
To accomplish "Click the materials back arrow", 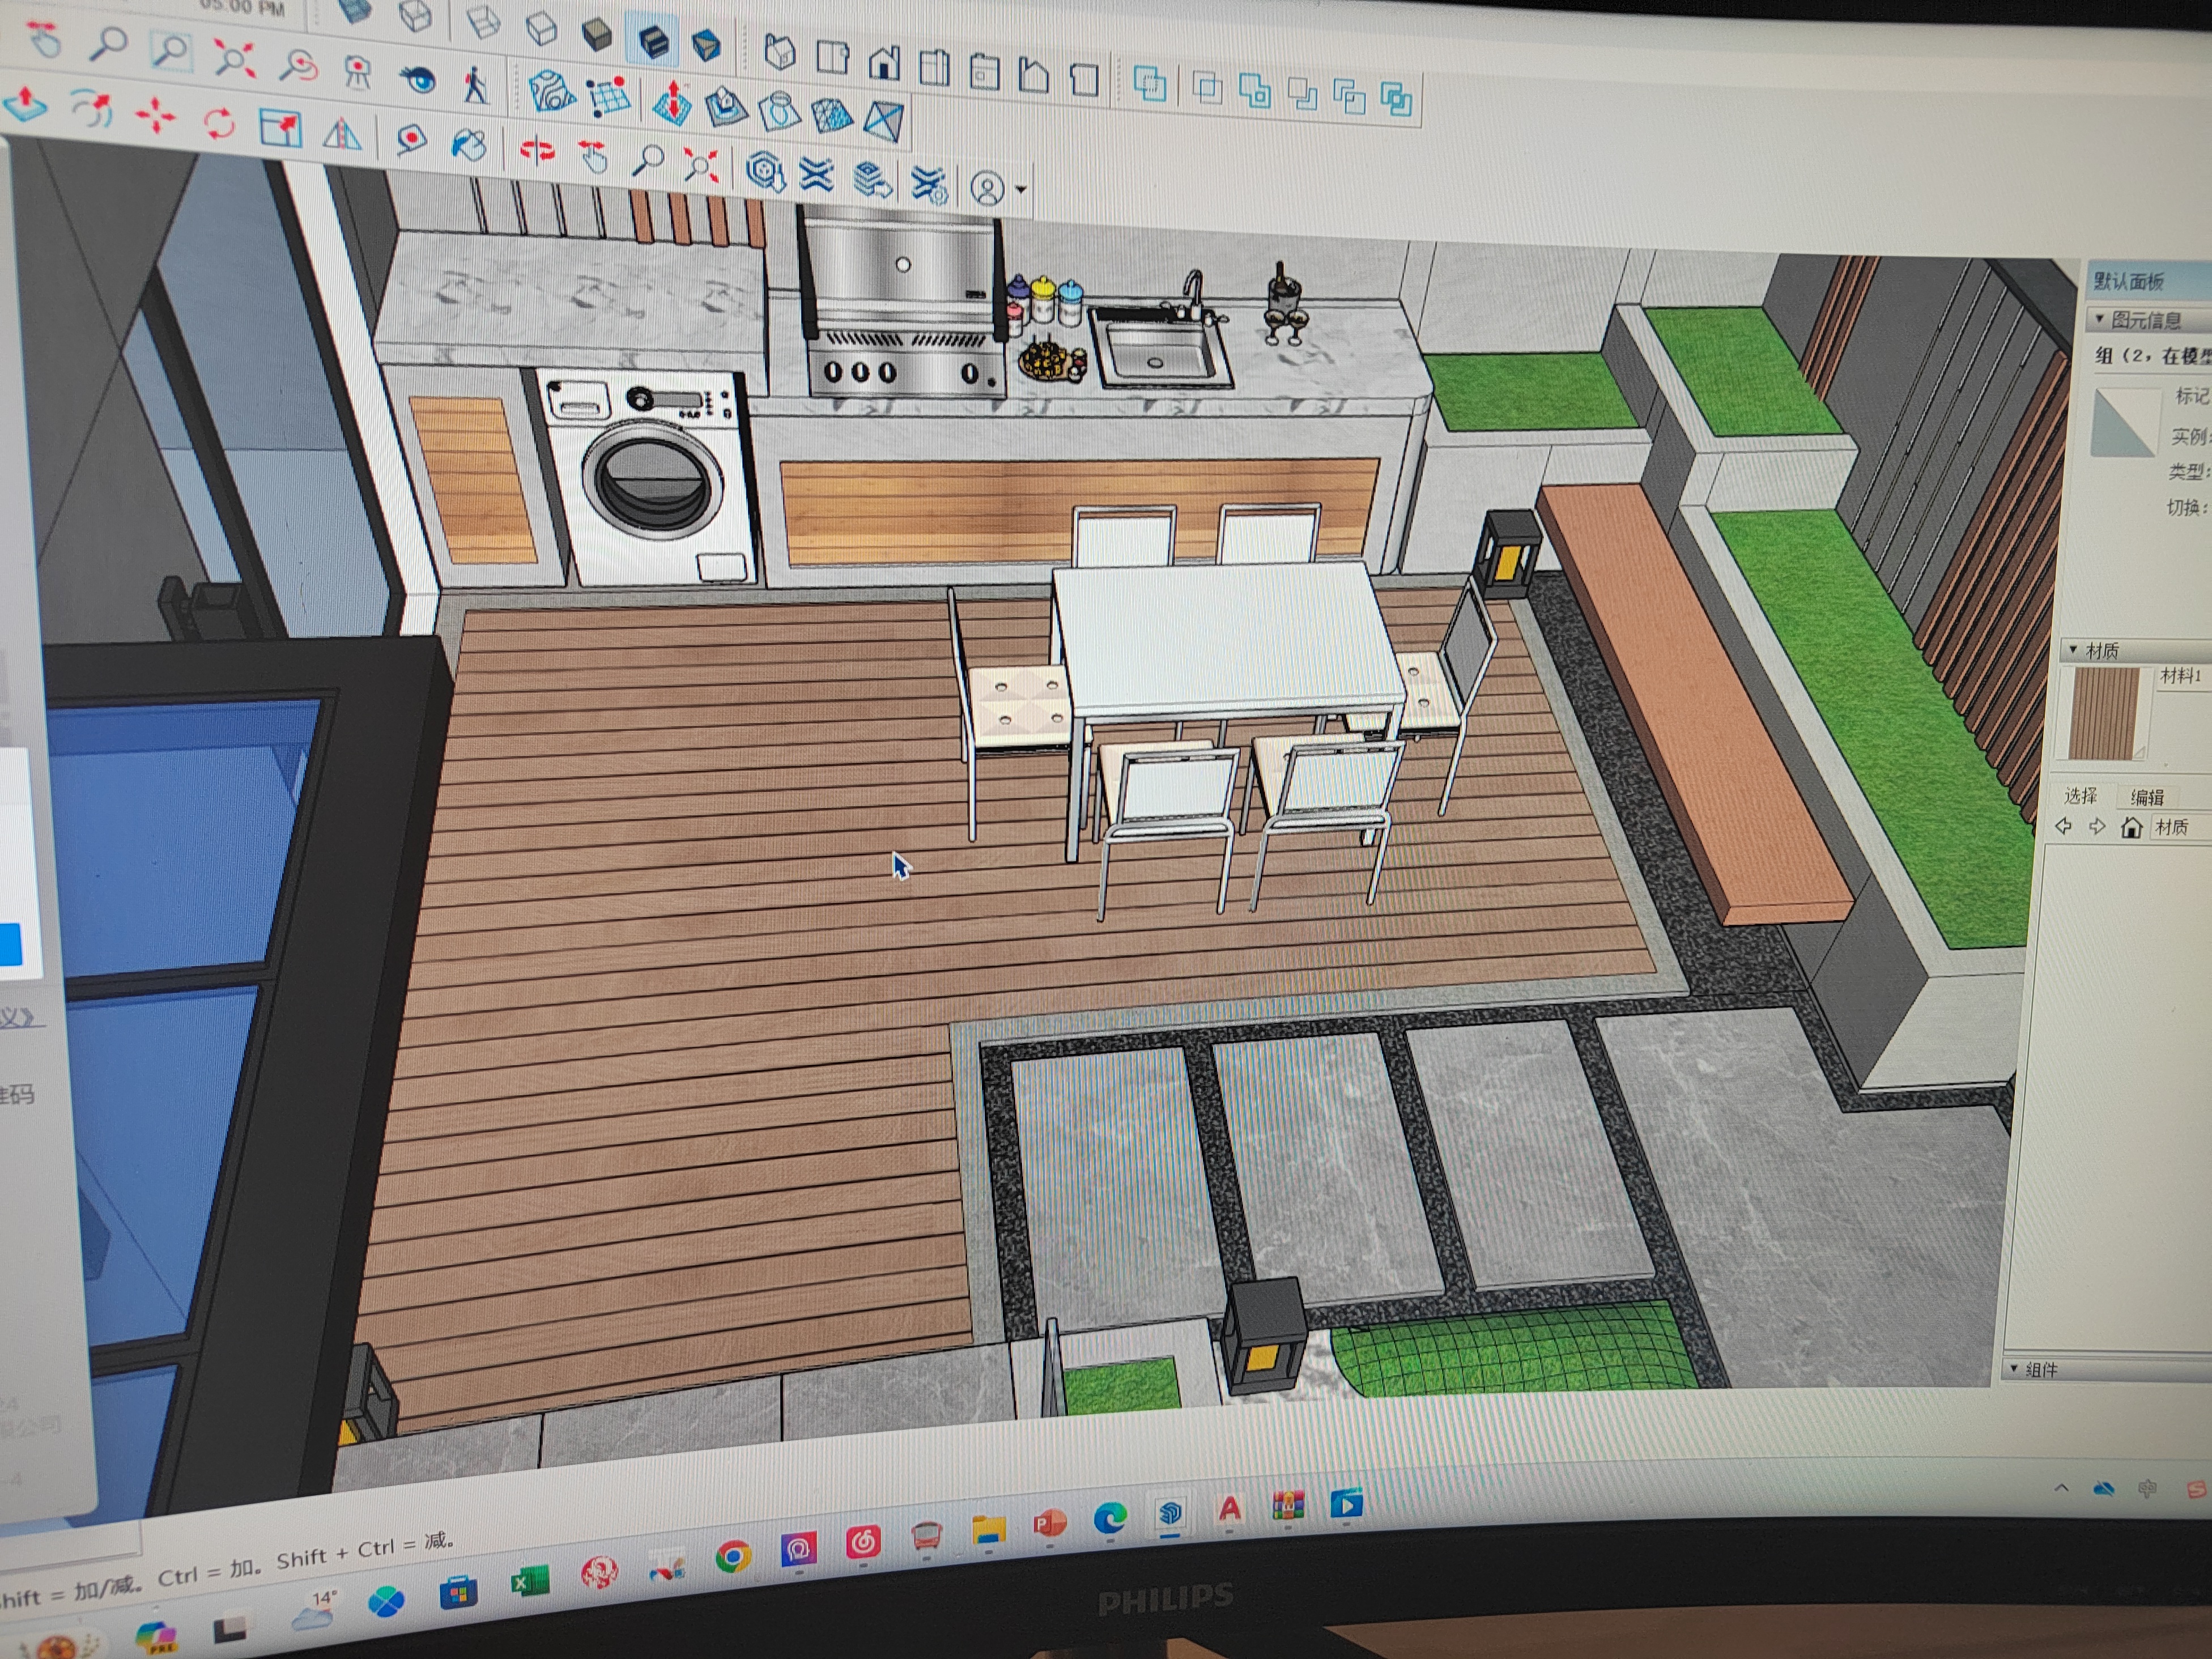I will click(x=2063, y=826).
